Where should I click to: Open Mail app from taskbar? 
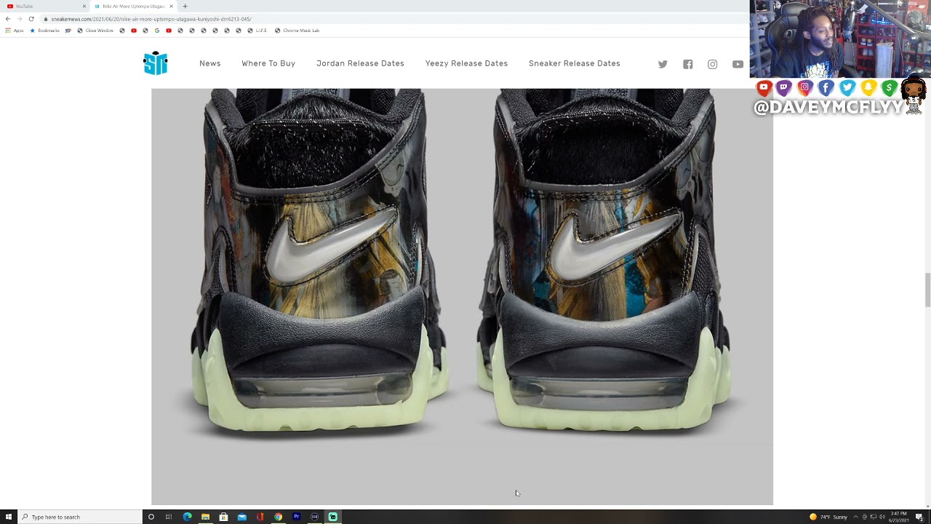pos(241,517)
